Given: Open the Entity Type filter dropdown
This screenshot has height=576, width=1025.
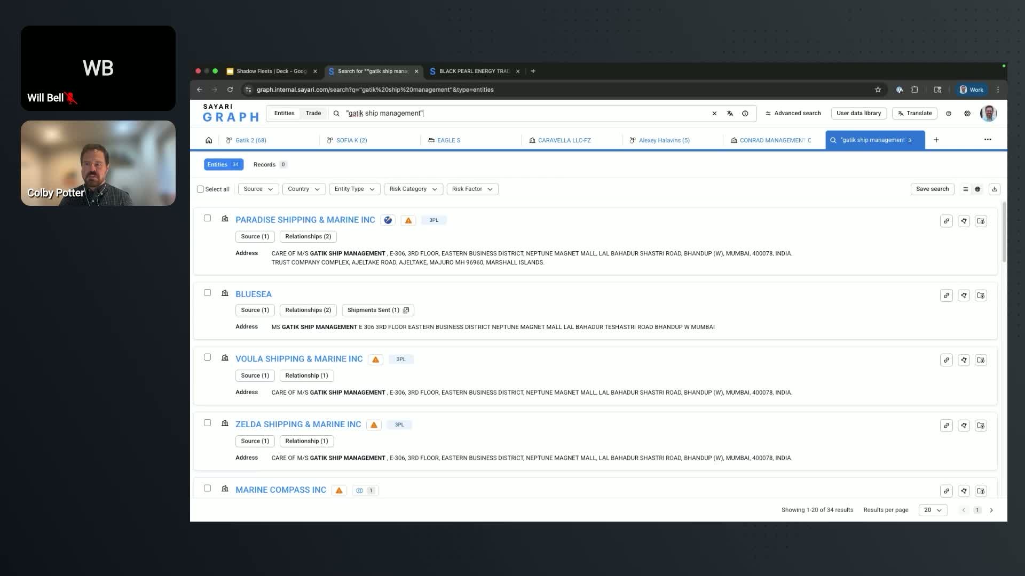Looking at the screenshot, I should click(354, 189).
